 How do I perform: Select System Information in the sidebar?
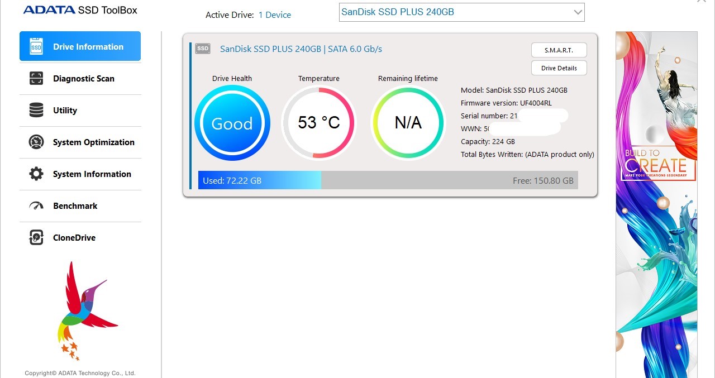click(x=80, y=174)
